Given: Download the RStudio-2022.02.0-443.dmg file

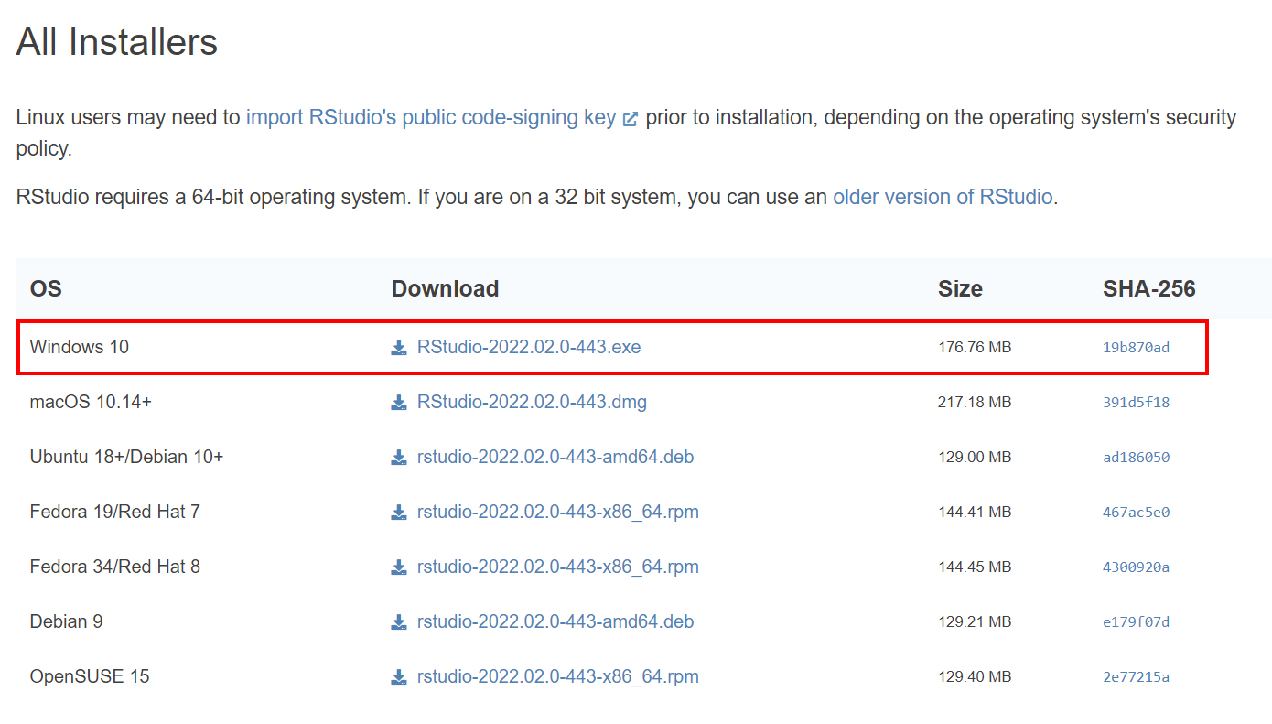Looking at the screenshot, I should pos(532,402).
